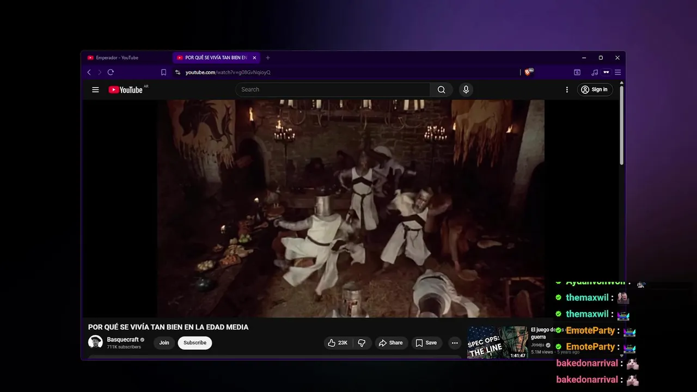Switch to the Emperador - YouTube tab
The width and height of the screenshot is (697, 392).
(x=127, y=58)
